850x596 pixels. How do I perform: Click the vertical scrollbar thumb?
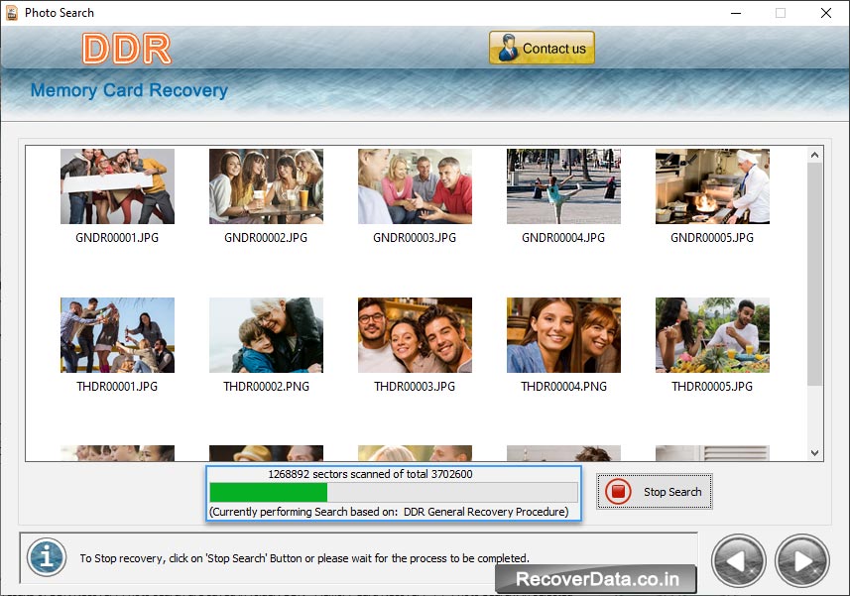coord(814,273)
